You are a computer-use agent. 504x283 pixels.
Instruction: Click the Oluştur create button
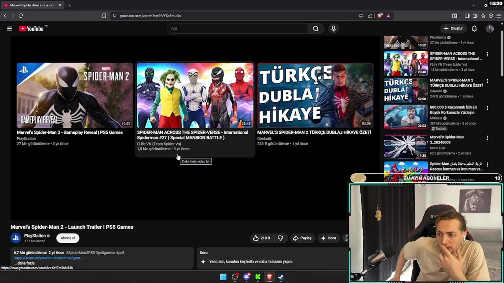pos(453,28)
